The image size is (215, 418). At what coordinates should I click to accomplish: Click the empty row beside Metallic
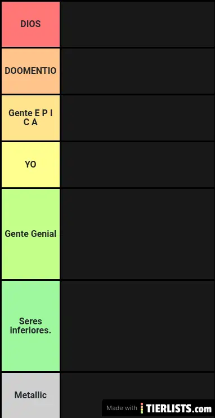pos(137,386)
